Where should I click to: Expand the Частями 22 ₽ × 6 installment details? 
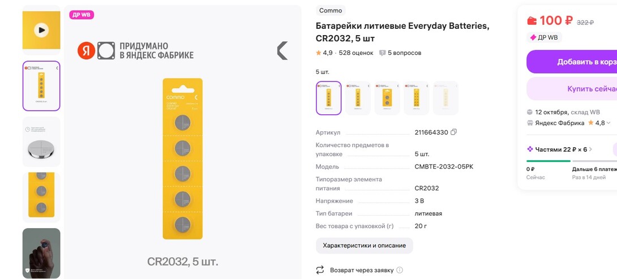tap(590, 149)
